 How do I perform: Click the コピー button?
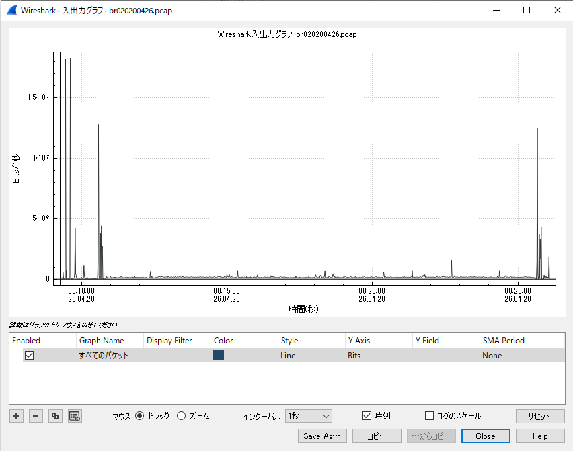[377, 436]
